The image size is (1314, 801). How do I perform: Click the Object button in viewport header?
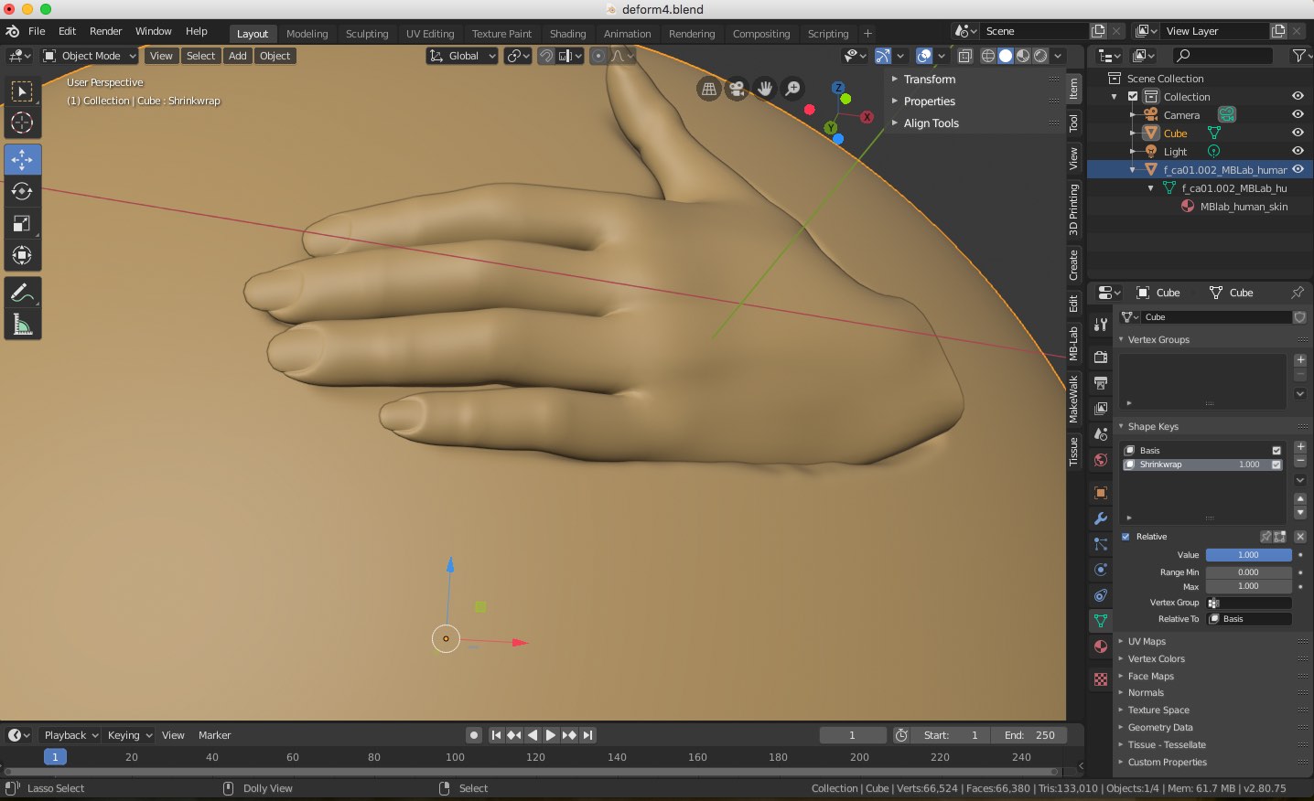(275, 56)
